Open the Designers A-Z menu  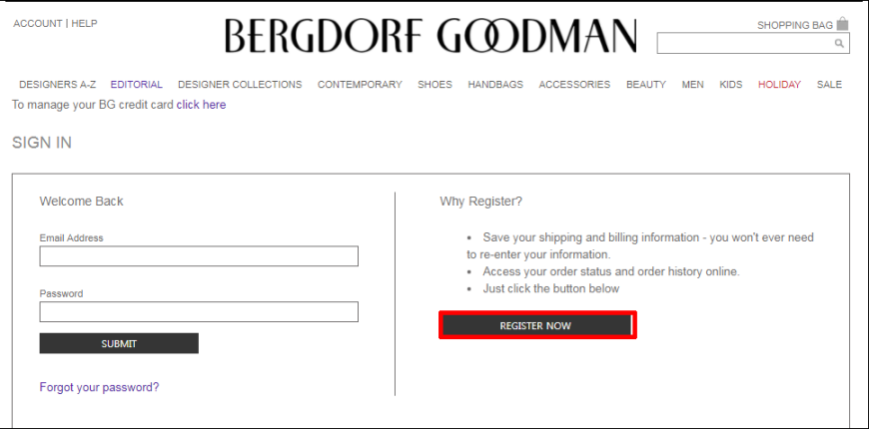pos(58,85)
